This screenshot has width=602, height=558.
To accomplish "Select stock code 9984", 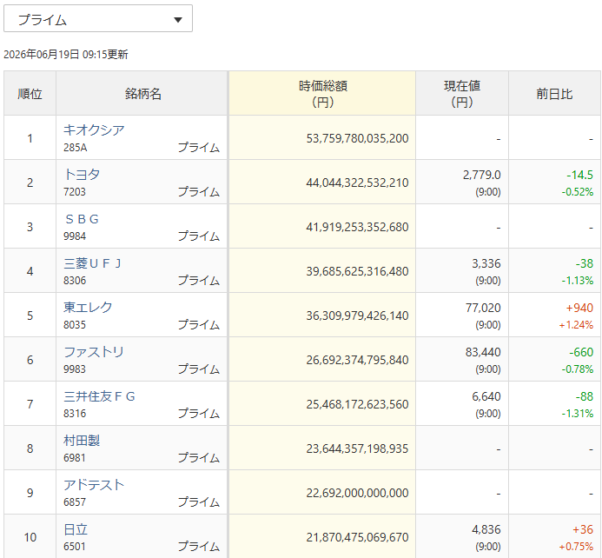I will (75, 236).
